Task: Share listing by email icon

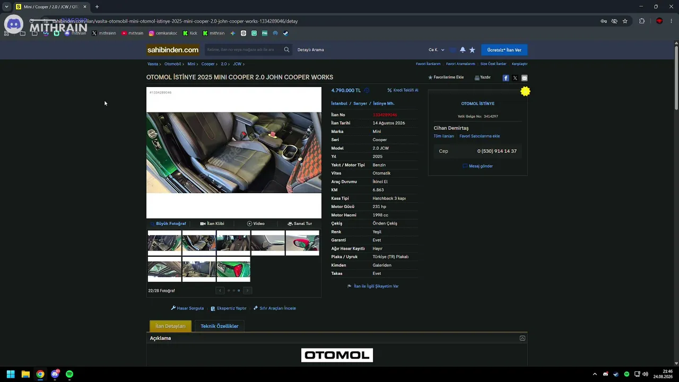Action: coord(525,78)
